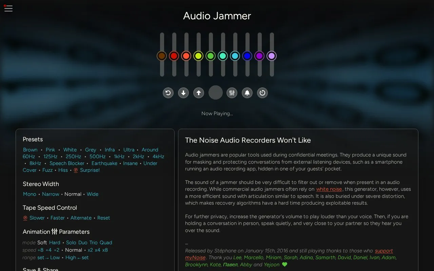Set animation speed to ÷8
The height and width of the screenshot is (271, 434).
(40, 250)
